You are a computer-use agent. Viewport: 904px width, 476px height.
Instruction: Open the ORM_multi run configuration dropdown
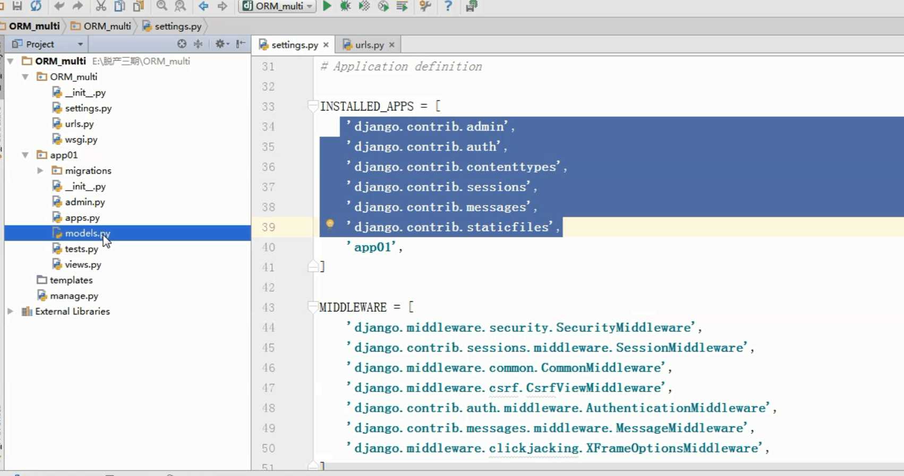coord(277,6)
